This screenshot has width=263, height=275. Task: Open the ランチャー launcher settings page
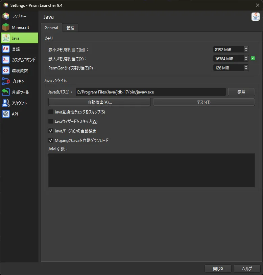(x=19, y=16)
